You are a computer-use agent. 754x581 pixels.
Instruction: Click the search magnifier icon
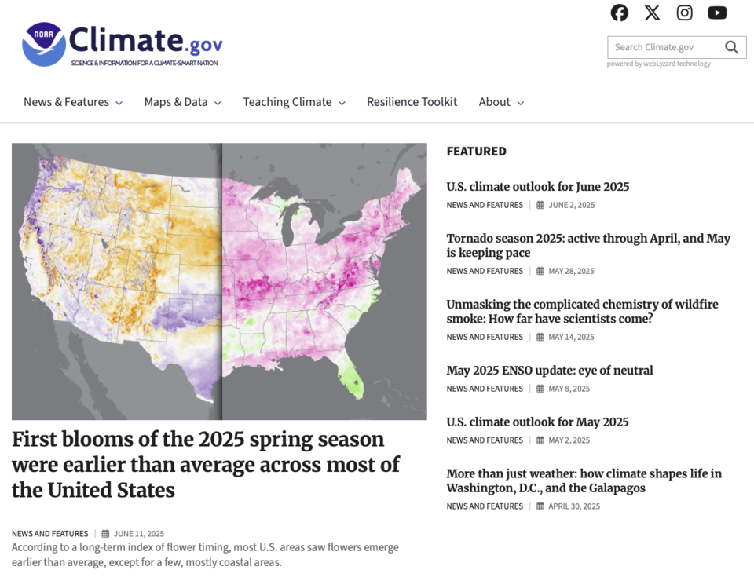point(731,47)
